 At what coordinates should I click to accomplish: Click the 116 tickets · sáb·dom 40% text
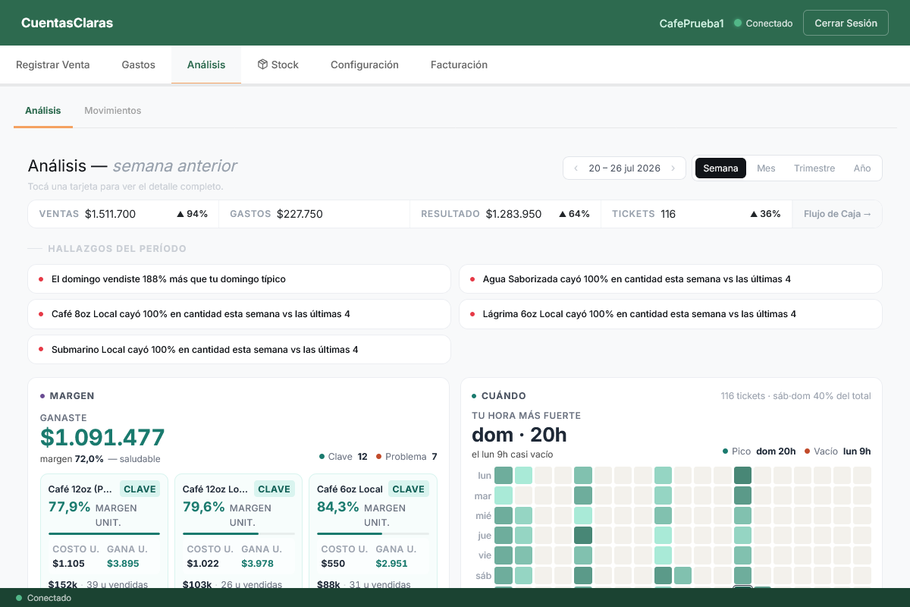coord(795,396)
